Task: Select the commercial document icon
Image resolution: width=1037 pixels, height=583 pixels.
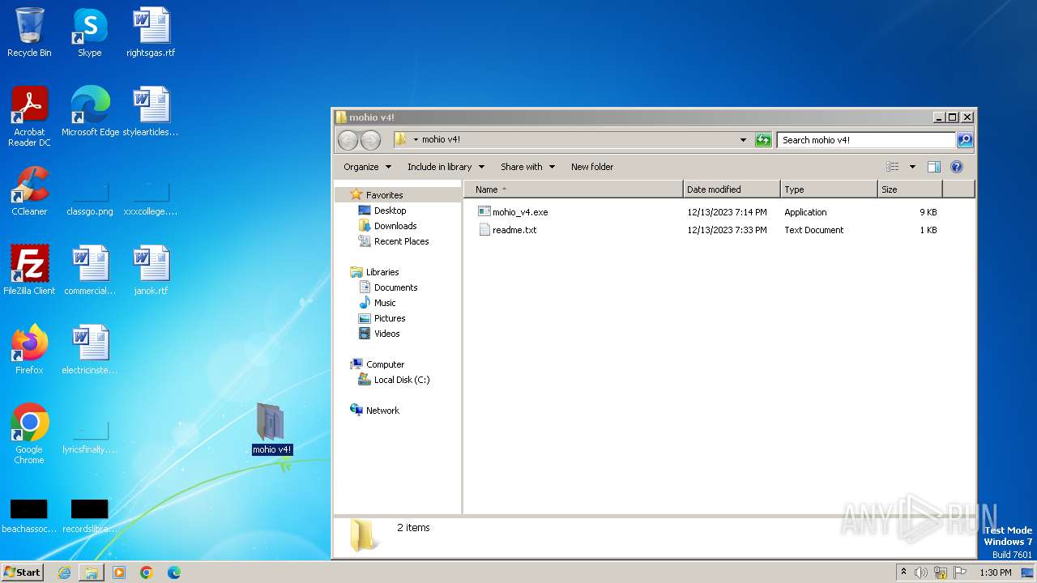Action: [90, 270]
